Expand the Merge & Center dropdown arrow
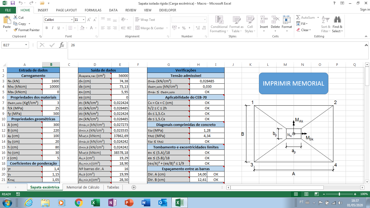The width and height of the screenshot is (370, 208). click(x=167, y=28)
